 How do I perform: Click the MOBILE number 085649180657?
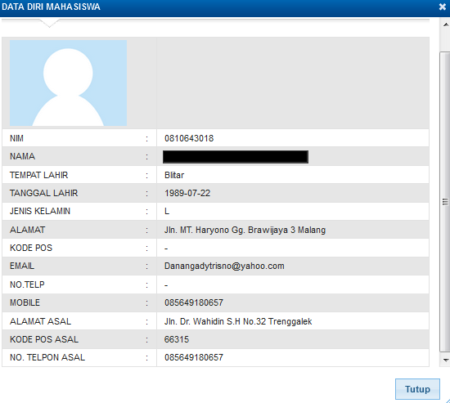coord(194,302)
